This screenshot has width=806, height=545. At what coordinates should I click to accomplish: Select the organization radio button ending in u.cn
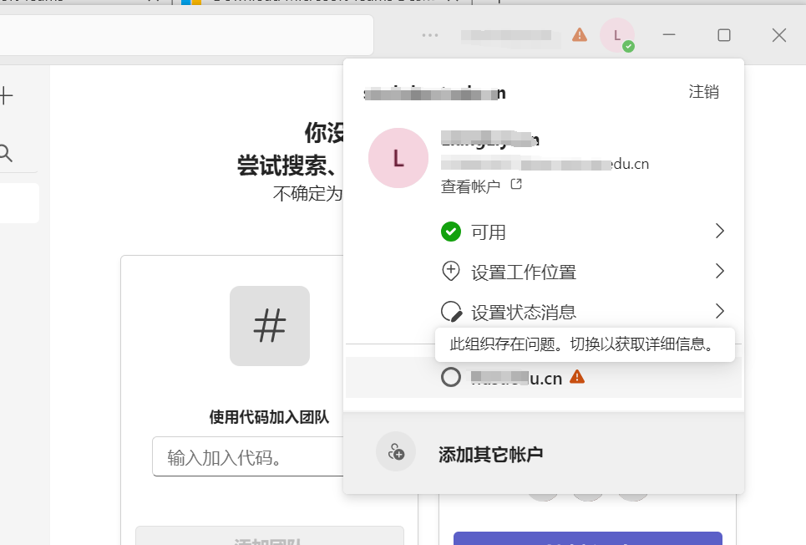tap(451, 377)
